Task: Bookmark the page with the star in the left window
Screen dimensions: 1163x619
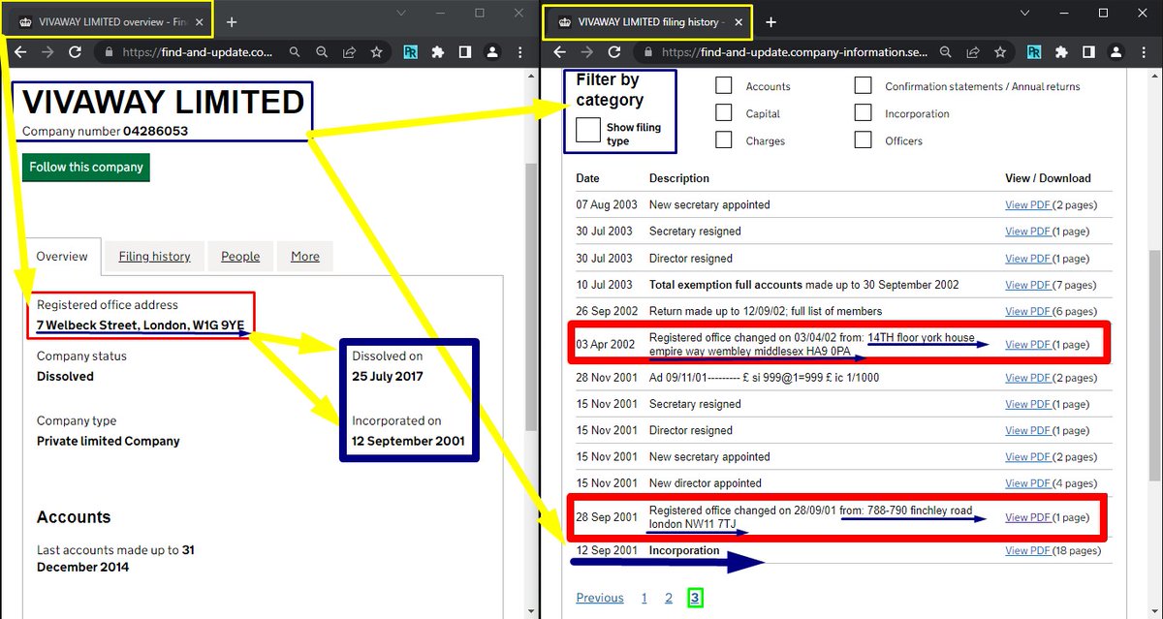Action: tap(377, 52)
